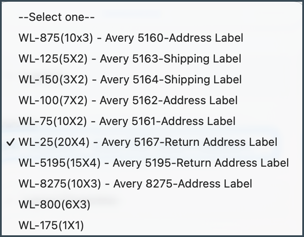Select WL-75(10X2) Avery 5161 Address Label
Viewport: 304px width, 237px height.
point(127,121)
